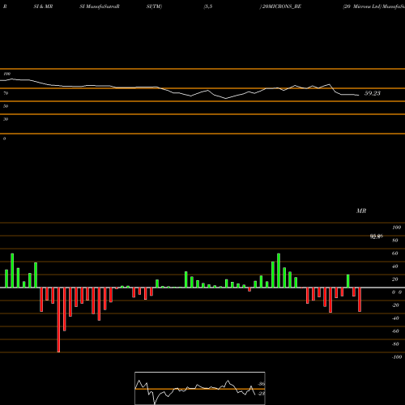Click the tallest red MR histogram bar
This screenshot has width=405, height=405.
[x=58, y=320]
